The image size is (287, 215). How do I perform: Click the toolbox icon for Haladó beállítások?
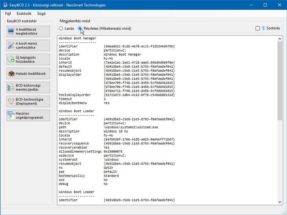tap(11, 73)
